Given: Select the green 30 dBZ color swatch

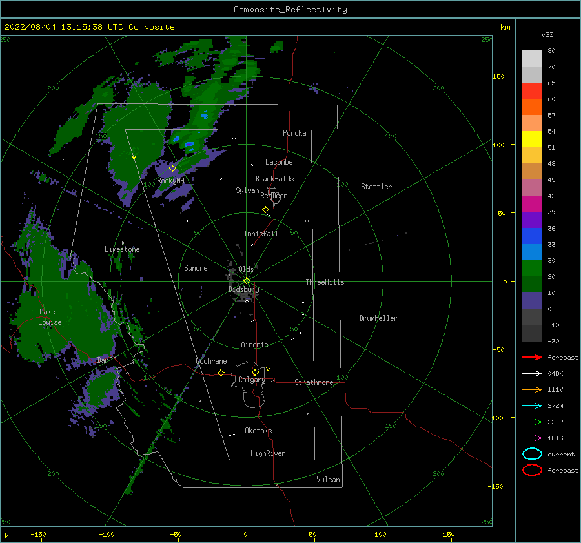Looking at the screenshot, I should (x=532, y=268).
